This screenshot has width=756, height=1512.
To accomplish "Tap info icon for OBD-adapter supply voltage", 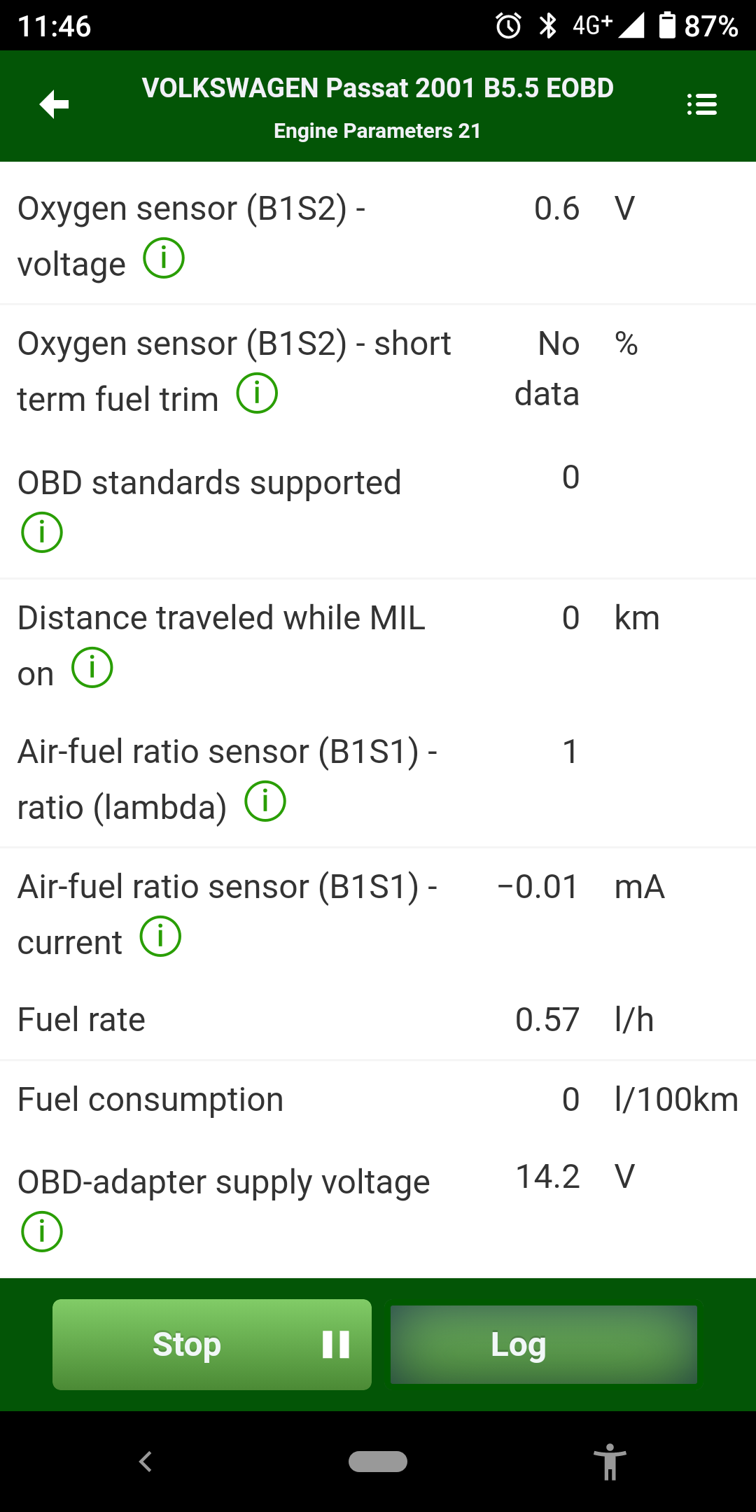I will coord(42,1231).
